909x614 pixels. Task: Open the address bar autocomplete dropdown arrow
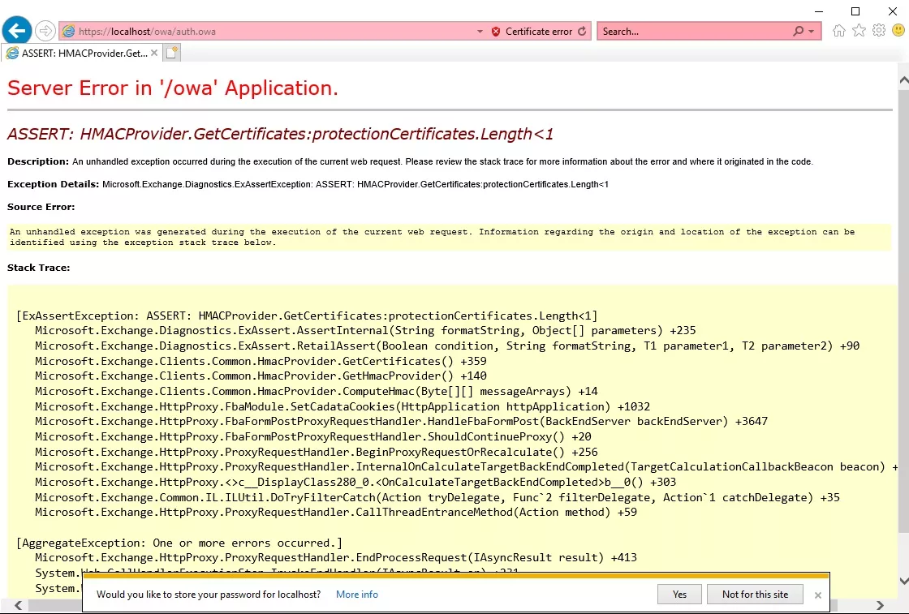click(480, 32)
